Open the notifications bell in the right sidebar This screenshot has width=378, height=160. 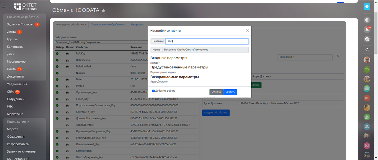(x=367, y=29)
